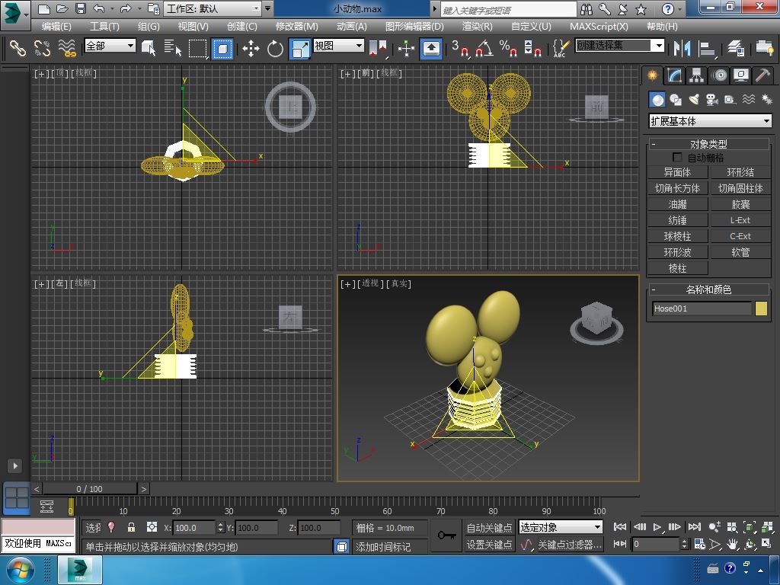Viewport: 780px width, 585px height.
Task: Open the MAXScript(X) menu
Action: [599, 27]
